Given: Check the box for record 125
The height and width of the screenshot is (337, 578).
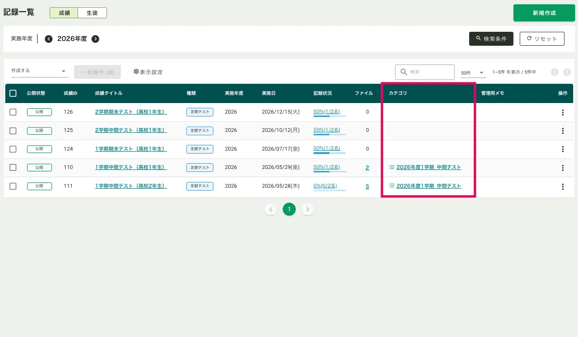Looking at the screenshot, I should pyautogui.click(x=13, y=130).
